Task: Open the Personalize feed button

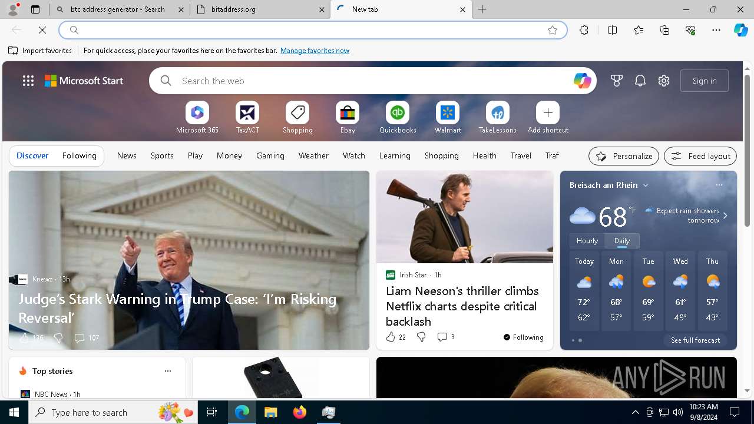Action: pyautogui.click(x=624, y=156)
